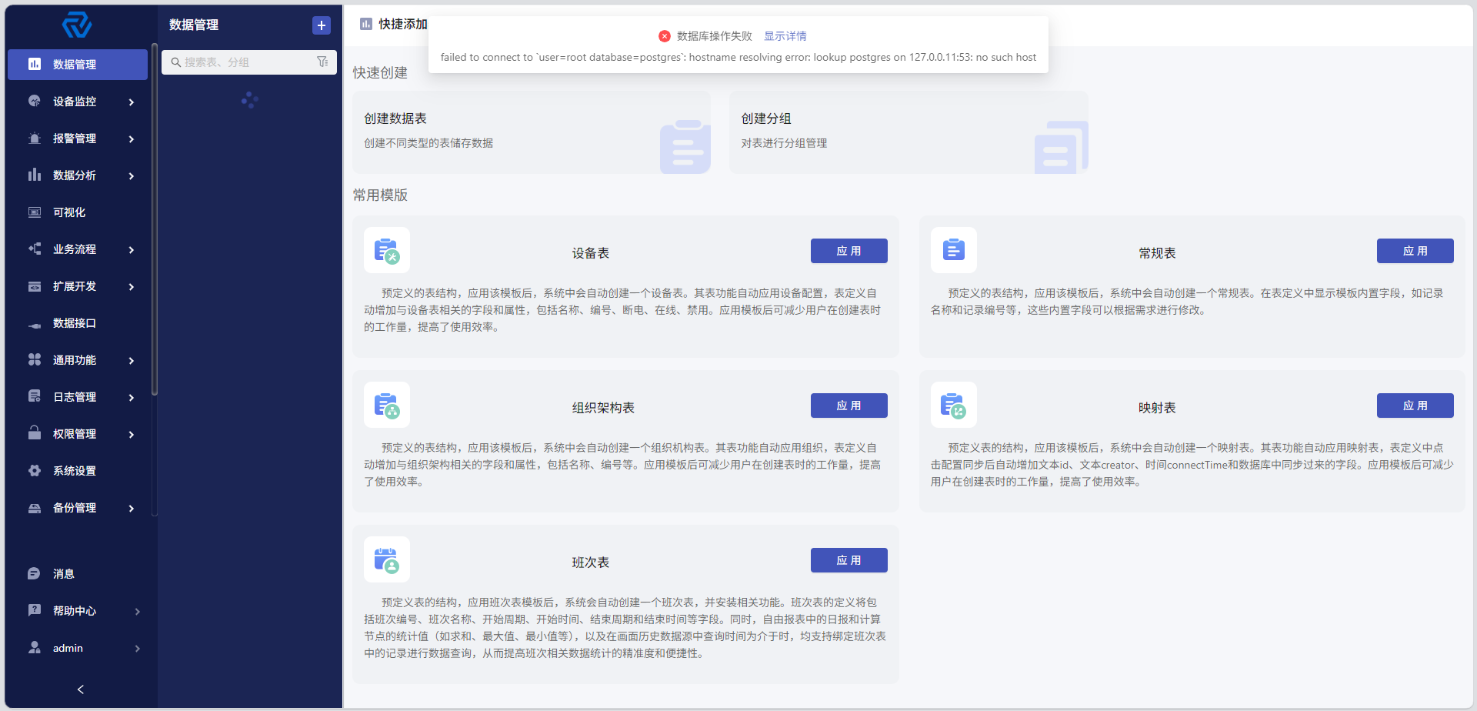The width and height of the screenshot is (1477, 711).
Task: Expand the 日志管理 submenu arrow
Action: [132, 397]
